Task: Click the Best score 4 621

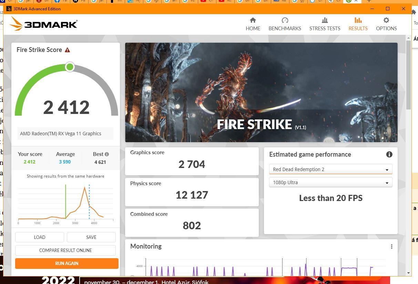Action: click(x=100, y=162)
